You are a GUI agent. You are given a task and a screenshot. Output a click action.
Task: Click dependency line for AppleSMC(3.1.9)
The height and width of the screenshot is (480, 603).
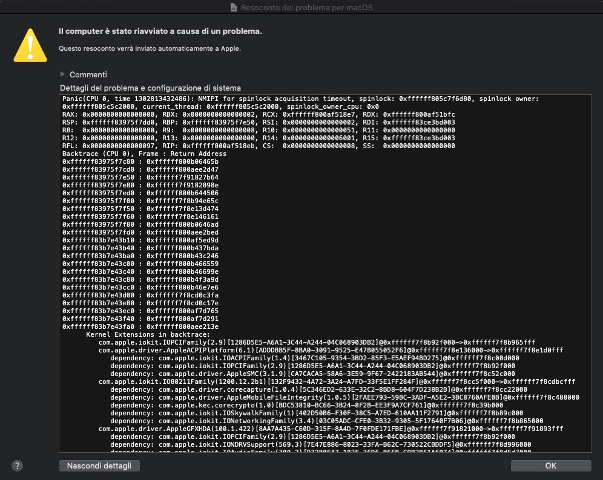tap(312, 374)
